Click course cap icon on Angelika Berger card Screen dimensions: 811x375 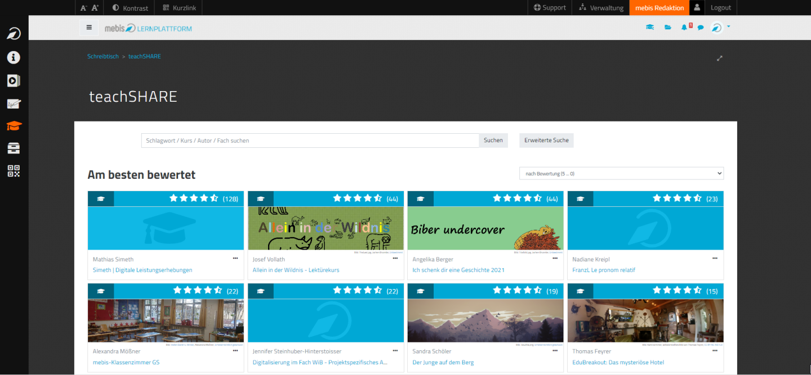point(421,198)
